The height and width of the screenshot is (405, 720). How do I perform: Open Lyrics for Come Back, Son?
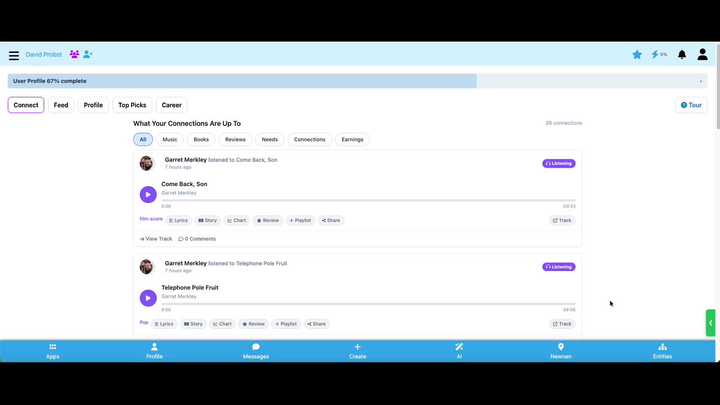178,220
